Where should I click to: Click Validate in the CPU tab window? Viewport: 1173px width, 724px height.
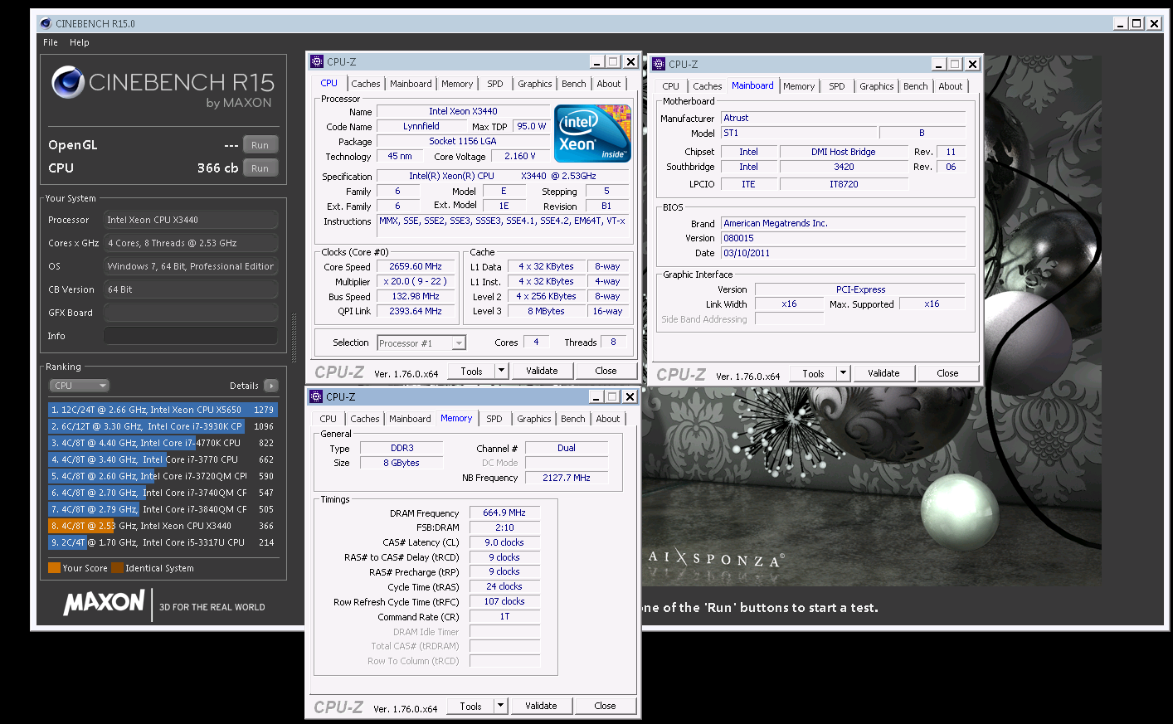click(x=542, y=371)
